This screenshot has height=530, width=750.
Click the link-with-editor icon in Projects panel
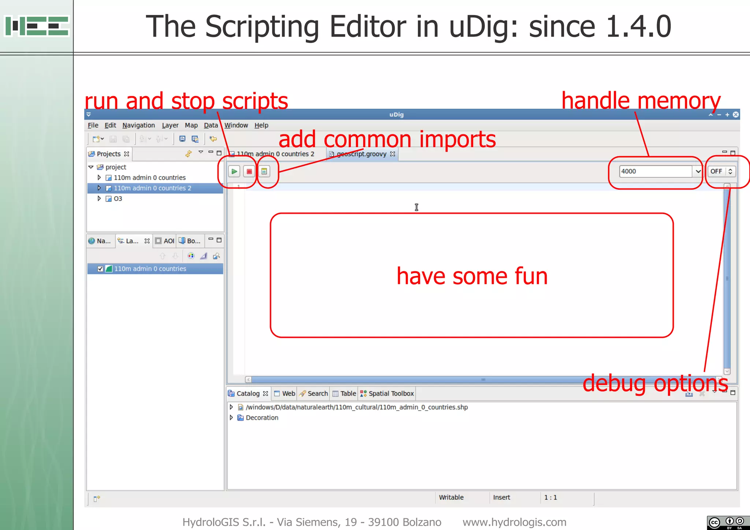click(189, 154)
